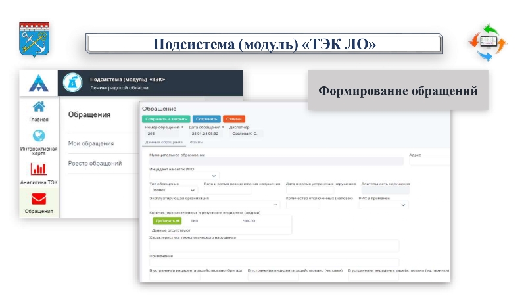This screenshot has width=526, height=296.
Task: Open Мои обращения list
Action: click(91, 143)
